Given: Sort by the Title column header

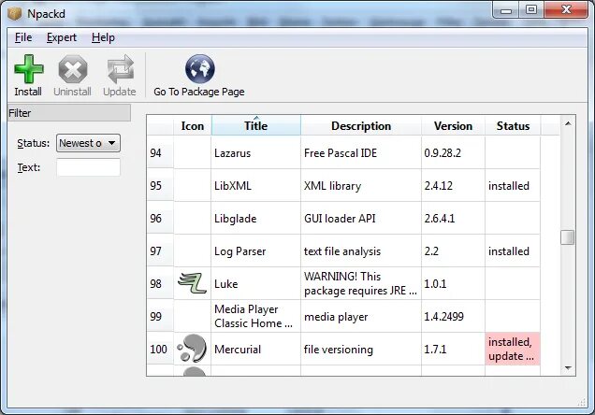Looking at the screenshot, I should (x=256, y=125).
